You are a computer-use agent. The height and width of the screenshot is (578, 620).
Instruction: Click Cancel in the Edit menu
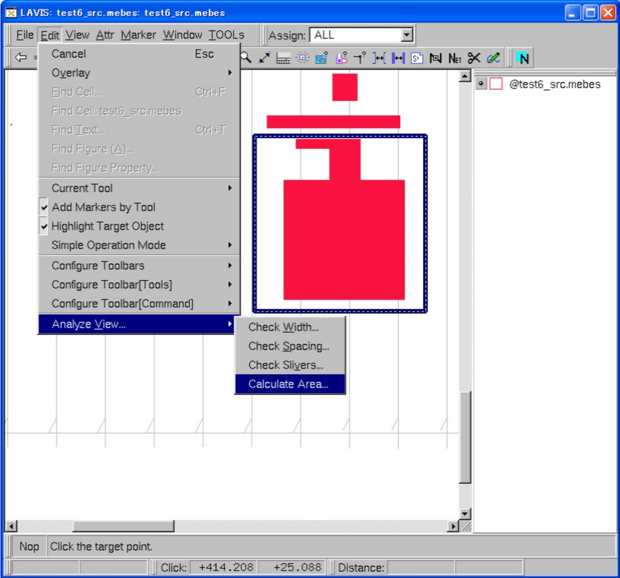[69, 54]
